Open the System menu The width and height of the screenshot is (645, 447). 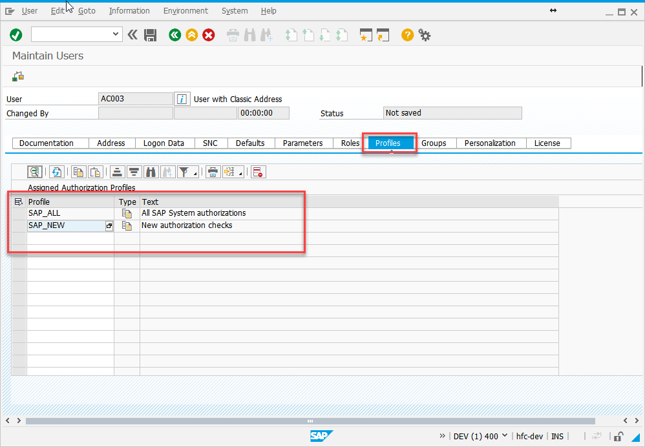pyautogui.click(x=235, y=11)
